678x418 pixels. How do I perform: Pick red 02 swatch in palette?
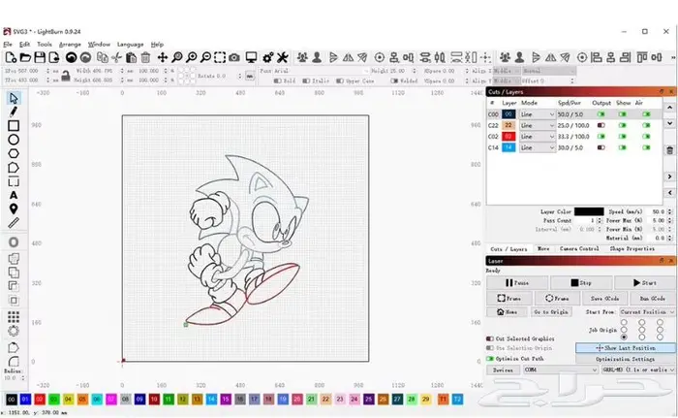(x=40, y=400)
